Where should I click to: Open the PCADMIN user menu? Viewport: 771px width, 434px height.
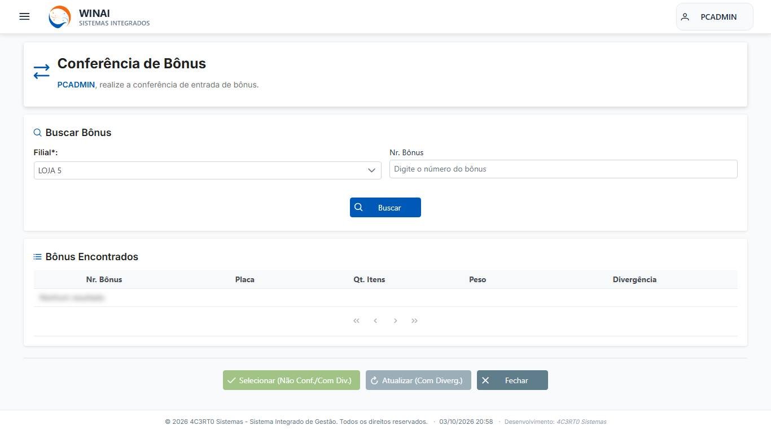715,17
